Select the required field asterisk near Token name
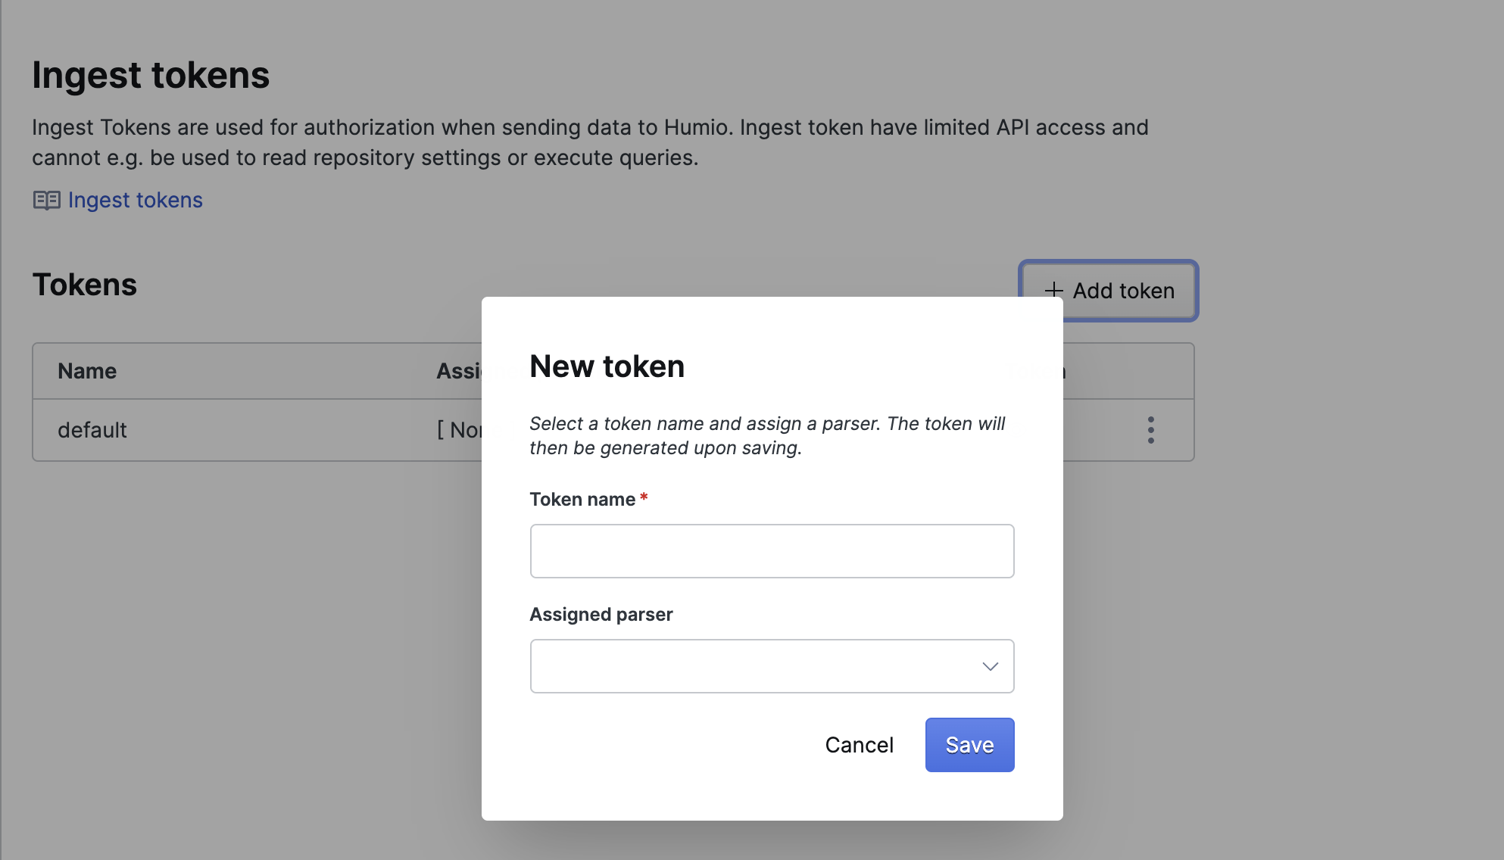The image size is (1504, 860). point(644,497)
